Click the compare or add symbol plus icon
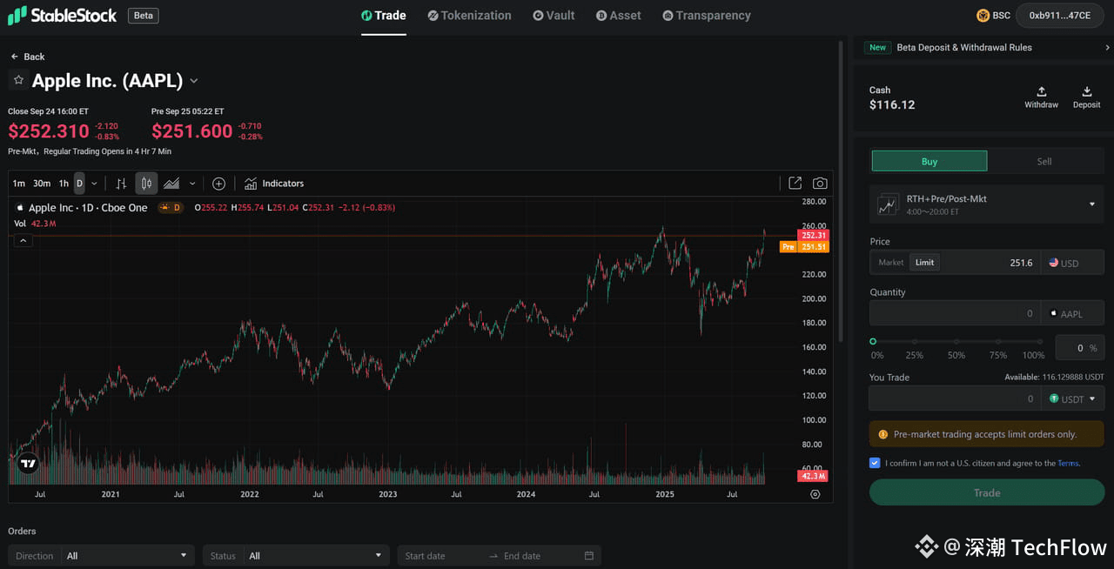Screen dimensions: 1114x569 218,184
